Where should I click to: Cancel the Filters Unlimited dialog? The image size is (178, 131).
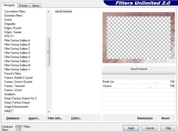pos(150,128)
